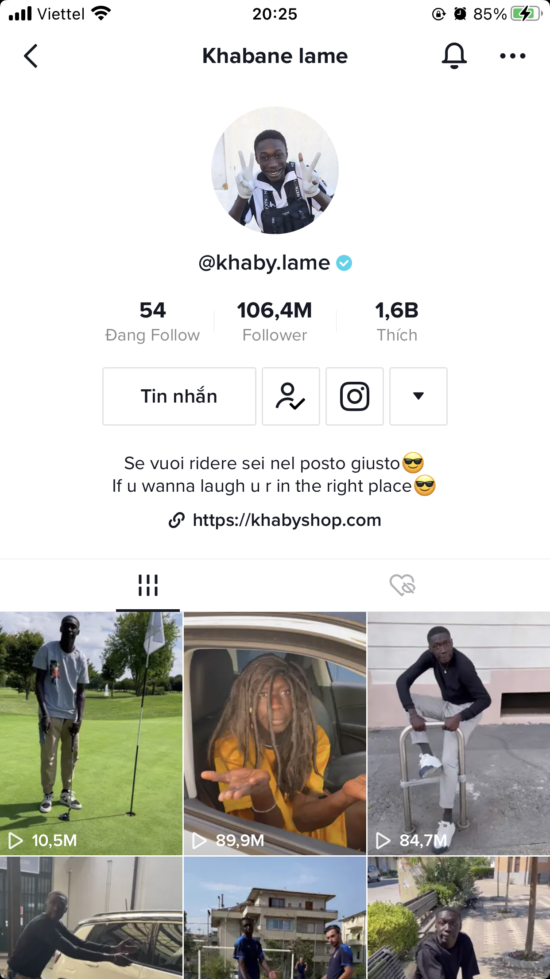Switch to the hidden liked videos tab
The height and width of the screenshot is (979, 550).
(x=402, y=585)
